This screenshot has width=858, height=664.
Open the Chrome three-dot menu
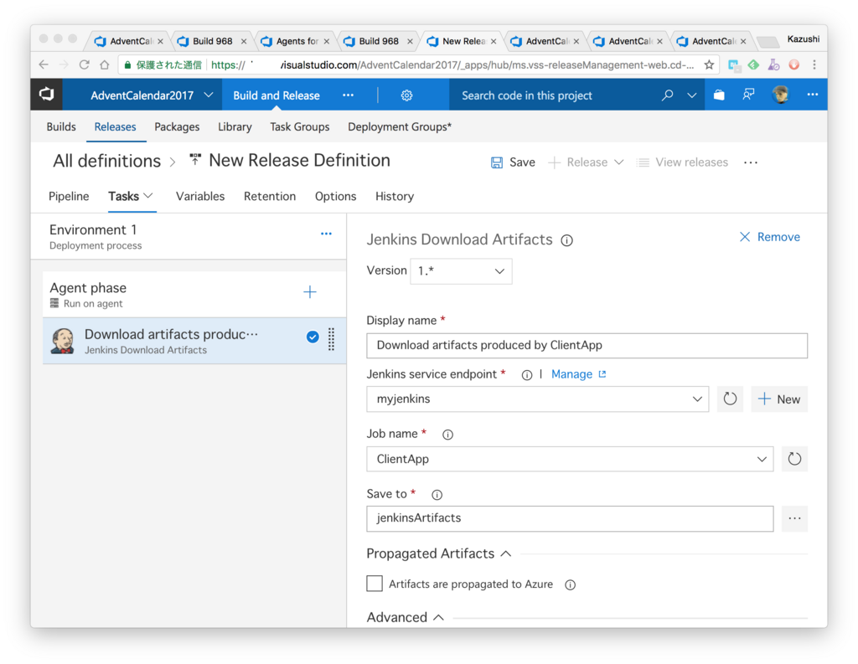point(814,64)
